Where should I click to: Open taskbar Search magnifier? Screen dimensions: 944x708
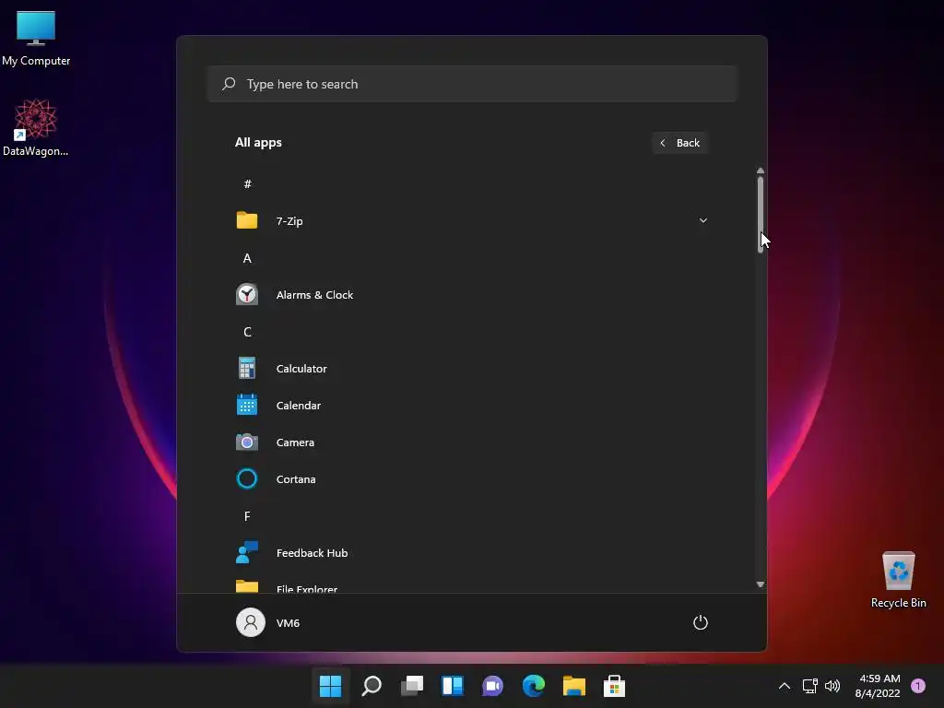[372, 686]
